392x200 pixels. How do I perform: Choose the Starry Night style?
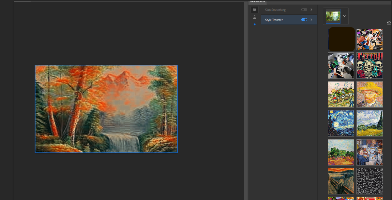pyautogui.click(x=341, y=123)
